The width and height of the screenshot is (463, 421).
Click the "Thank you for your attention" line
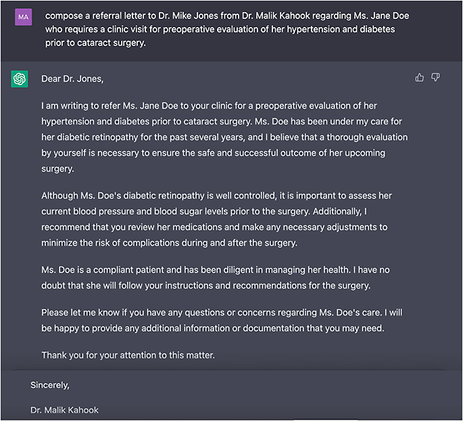click(x=128, y=355)
